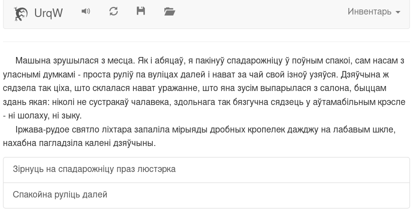Image resolution: width=413 pixels, height=213 pixels.
Task: Load a saved game via open folder icon
Action: pyautogui.click(x=169, y=11)
